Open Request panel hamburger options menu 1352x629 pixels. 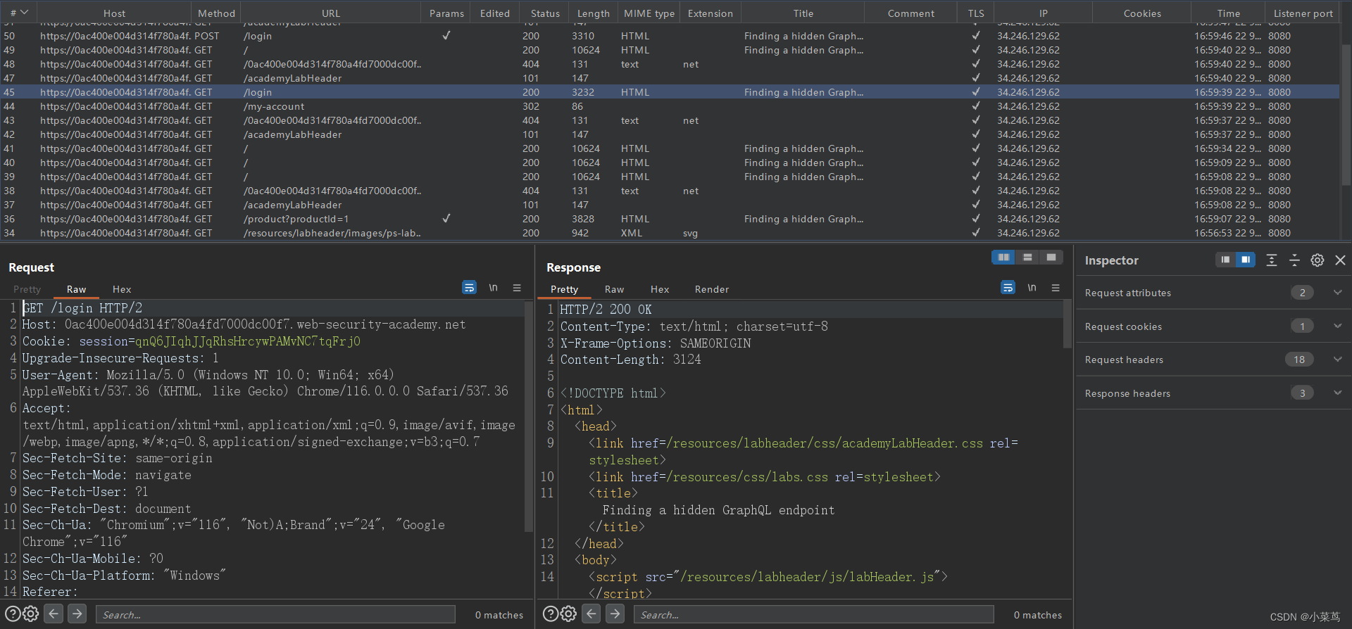pos(517,288)
